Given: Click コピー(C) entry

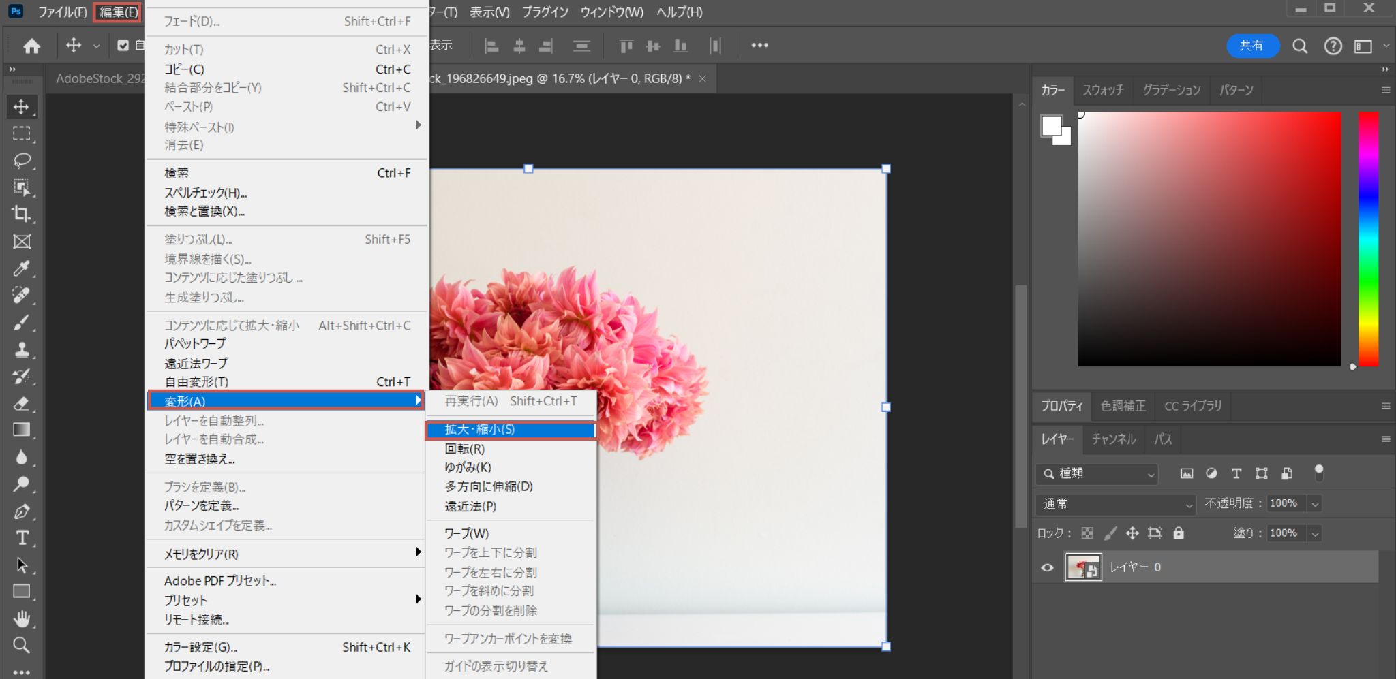Looking at the screenshot, I should tap(286, 69).
